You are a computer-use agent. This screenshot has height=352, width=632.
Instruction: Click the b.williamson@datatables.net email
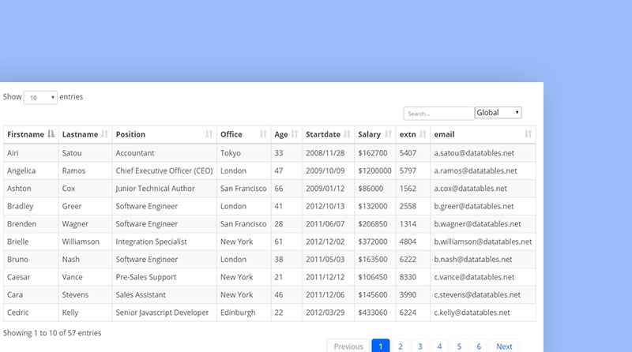tap(483, 242)
